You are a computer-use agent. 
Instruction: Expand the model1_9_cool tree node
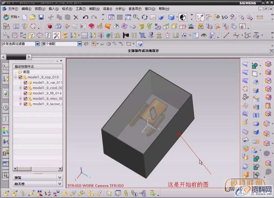click(x=20, y=88)
